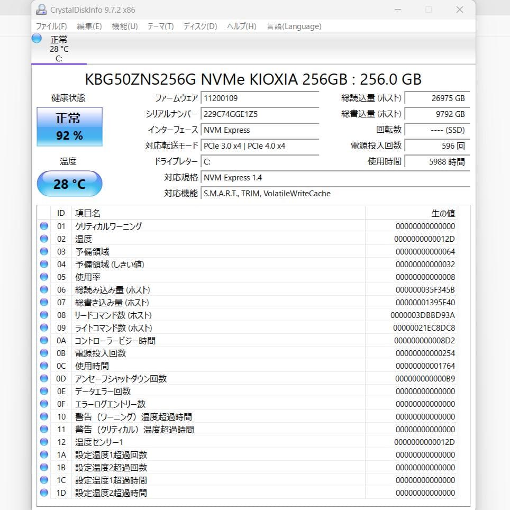Click status orb for row 08 リードコマンド数
The width and height of the screenshot is (510, 510).
pyautogui.click(x=44, y=315)
